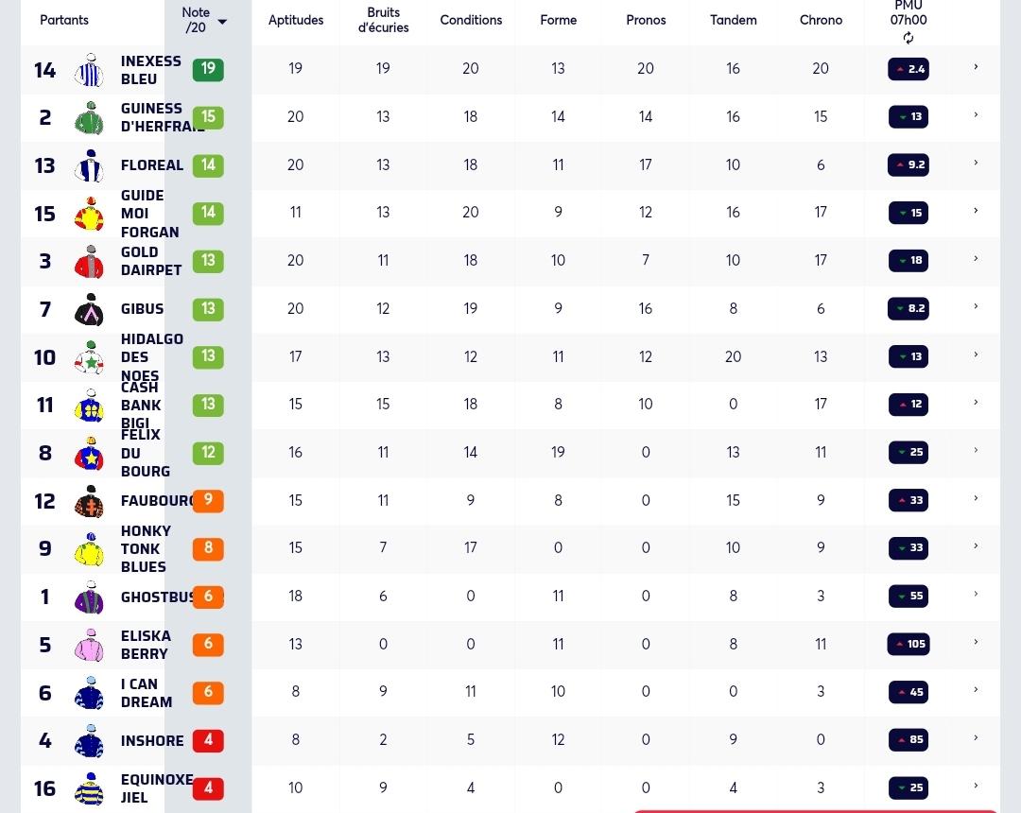Click Guiness d'Herfraie's green jockey silk icon
The width and height of the screenshot is (1021, 813).
tap(89, 118)
